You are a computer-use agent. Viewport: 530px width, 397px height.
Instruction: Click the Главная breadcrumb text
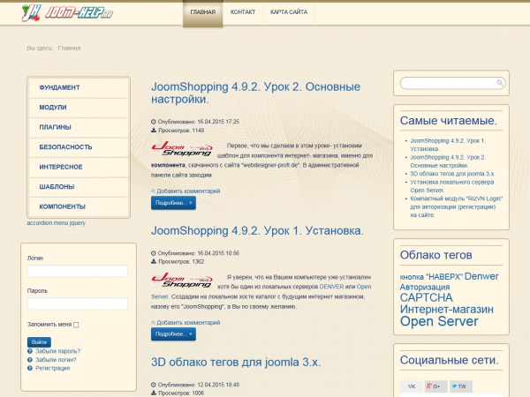coord(69,49)
